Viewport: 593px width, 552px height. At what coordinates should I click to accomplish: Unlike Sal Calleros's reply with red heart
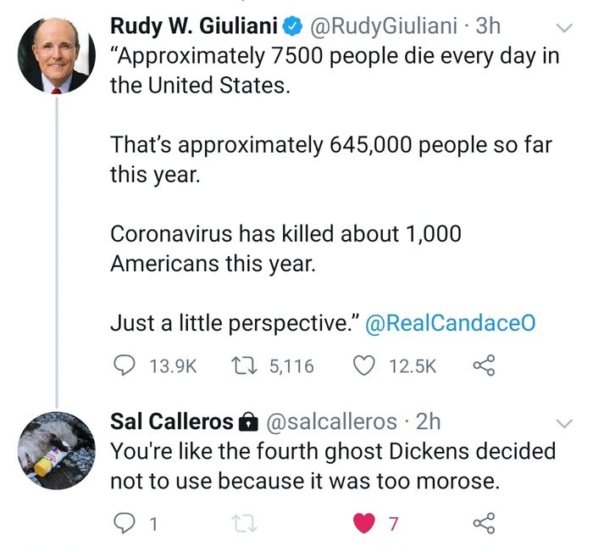click(x=366, y=523)
